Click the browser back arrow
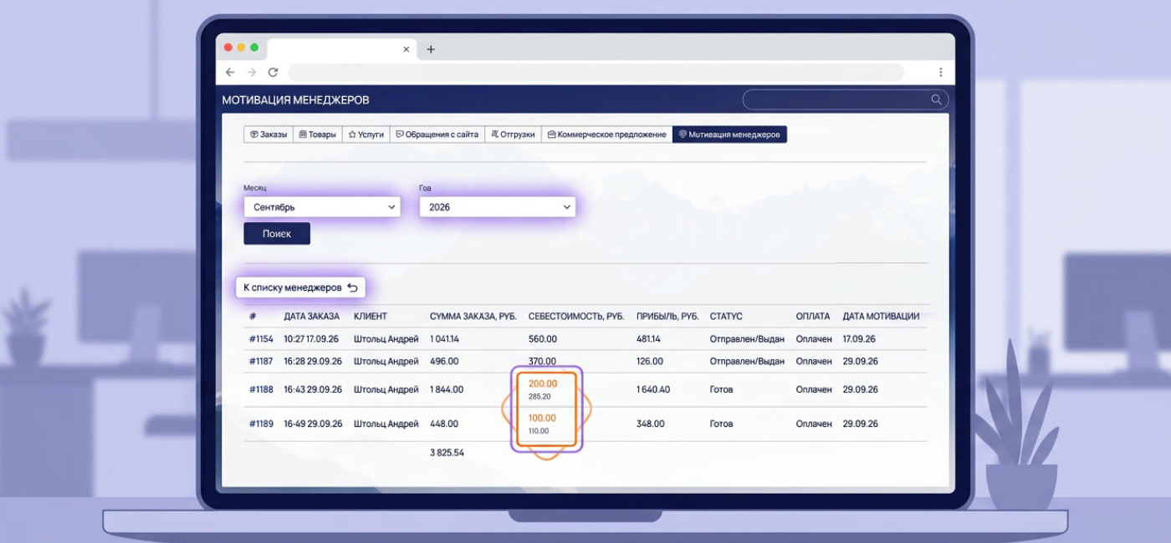This screenshot has width=1171, height=543. (230, 73)
